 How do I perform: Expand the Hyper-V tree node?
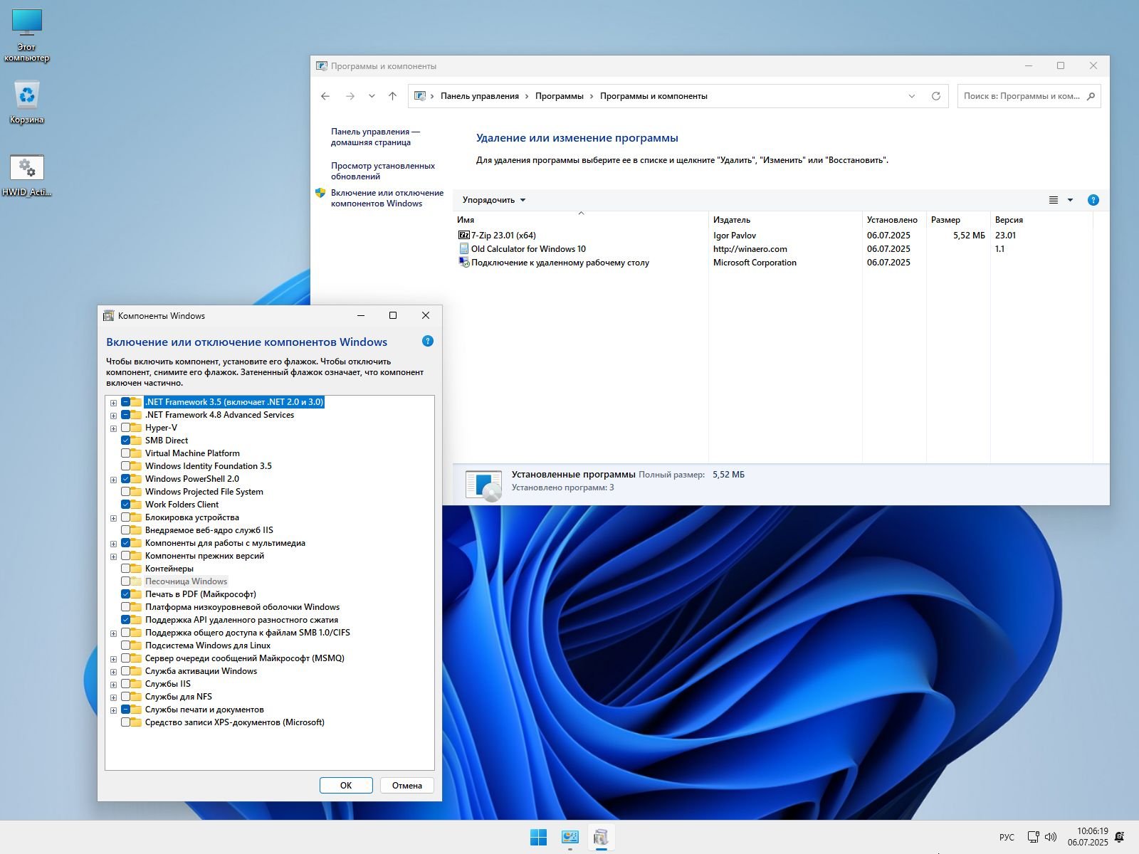(113, 428)
